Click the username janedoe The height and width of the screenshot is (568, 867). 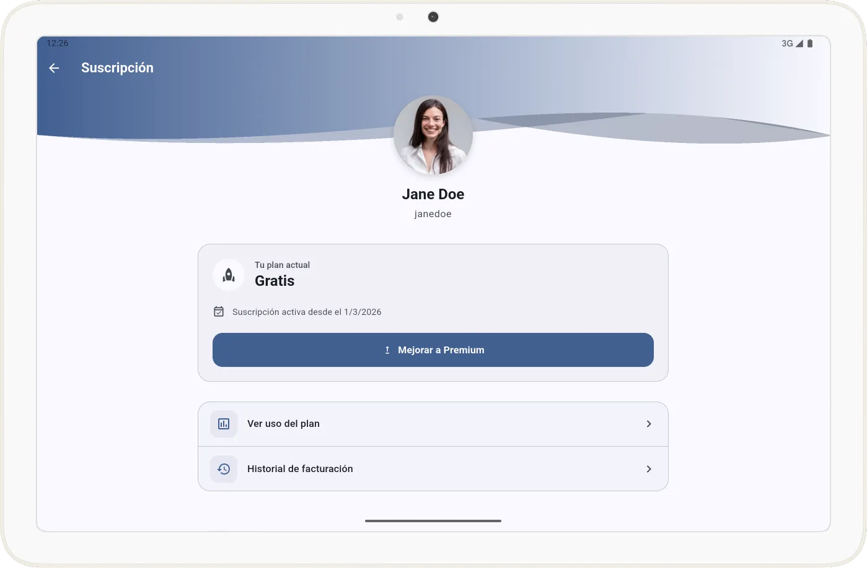[x=433, y=214]
